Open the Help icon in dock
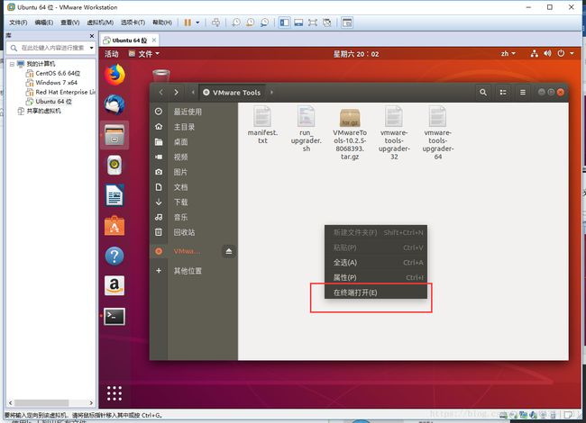 tap(114, 256)
